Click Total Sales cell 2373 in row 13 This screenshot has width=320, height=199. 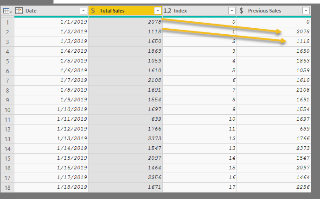point(126,139)
